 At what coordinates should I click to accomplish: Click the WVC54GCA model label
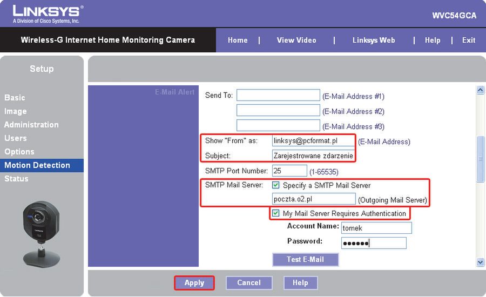[x=454, y=16]
